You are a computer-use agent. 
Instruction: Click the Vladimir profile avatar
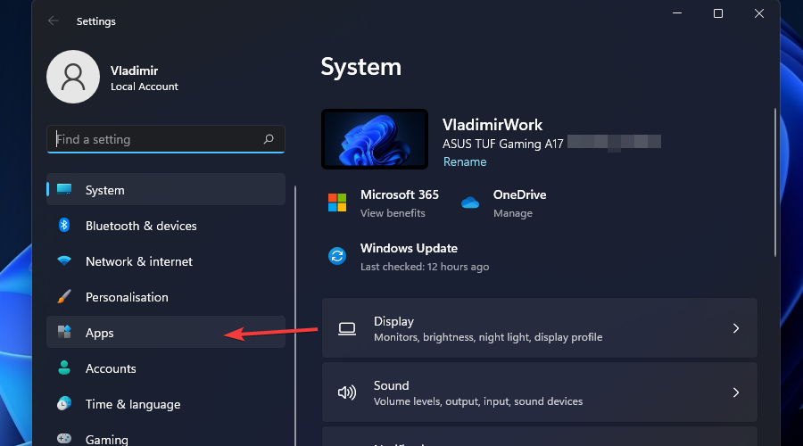click(73, 77)
